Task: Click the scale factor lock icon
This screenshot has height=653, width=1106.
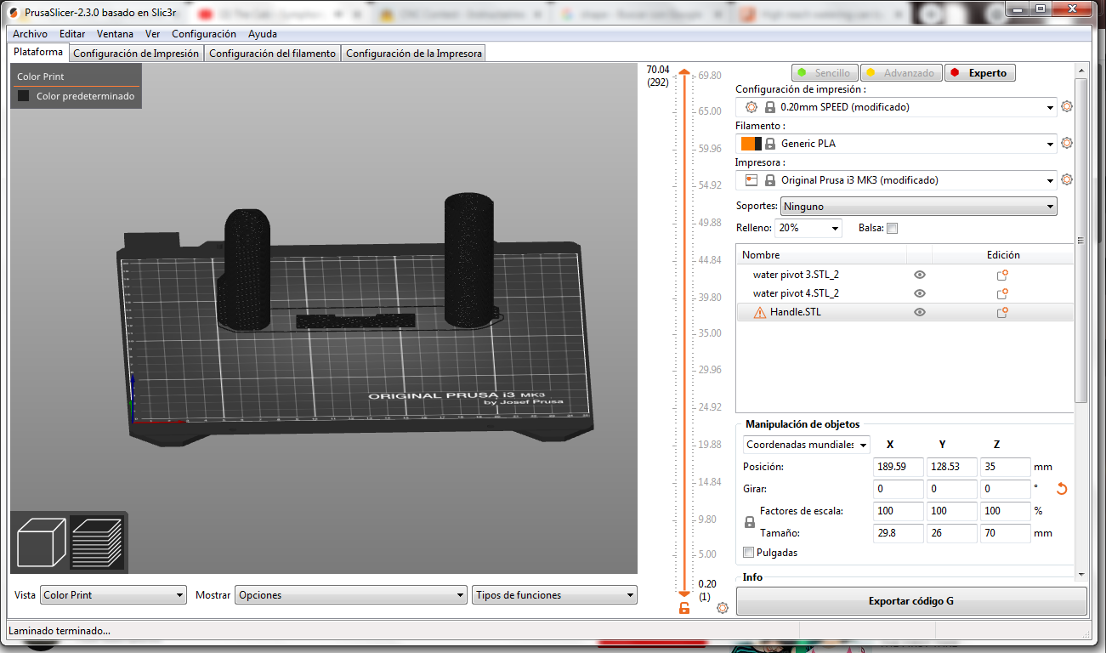Action: [x=749, y=523]
